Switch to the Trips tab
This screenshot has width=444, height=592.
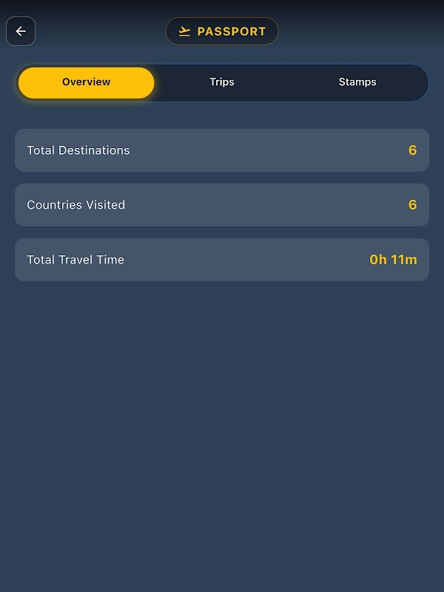tap(222, 82)
